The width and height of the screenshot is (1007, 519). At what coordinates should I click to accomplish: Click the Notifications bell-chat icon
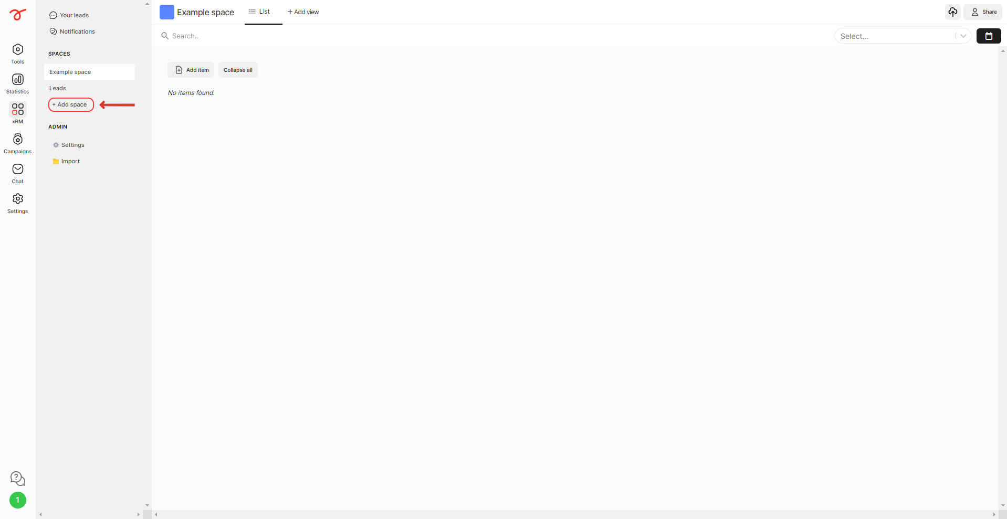(x=53, y=31)
